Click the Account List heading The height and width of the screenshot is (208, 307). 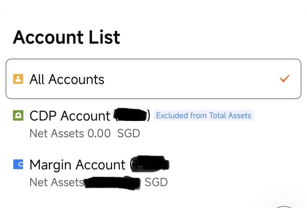tap(67, 37)
